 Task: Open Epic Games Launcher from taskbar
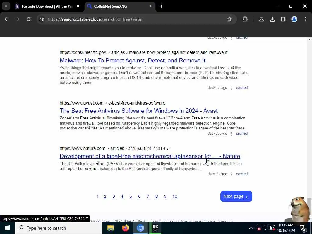[x=155, y=228]
